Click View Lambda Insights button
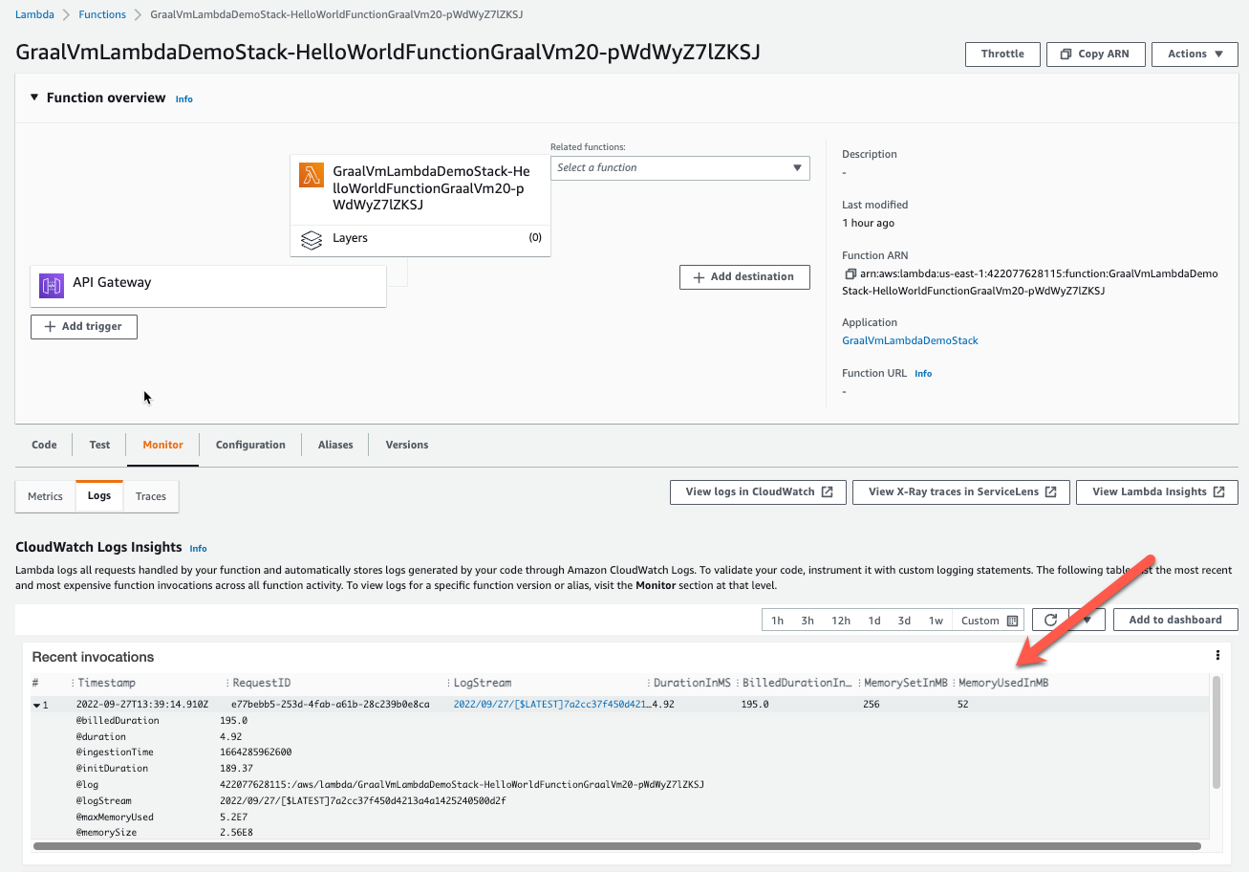The image size is (1249, 872). (1156, 491)
